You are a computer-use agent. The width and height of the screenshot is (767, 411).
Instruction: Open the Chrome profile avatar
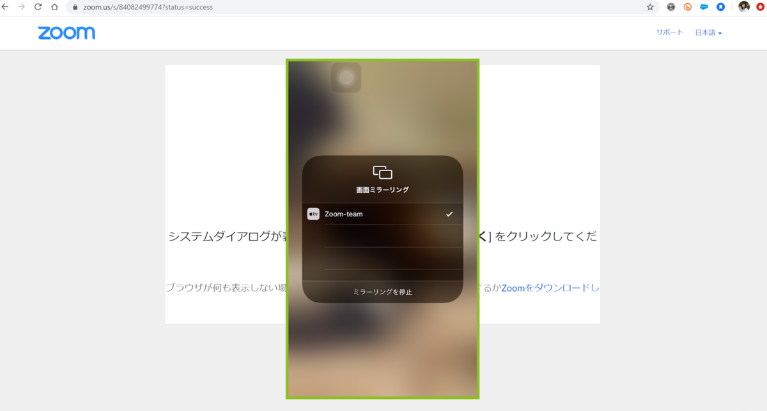tap(744, 7)
